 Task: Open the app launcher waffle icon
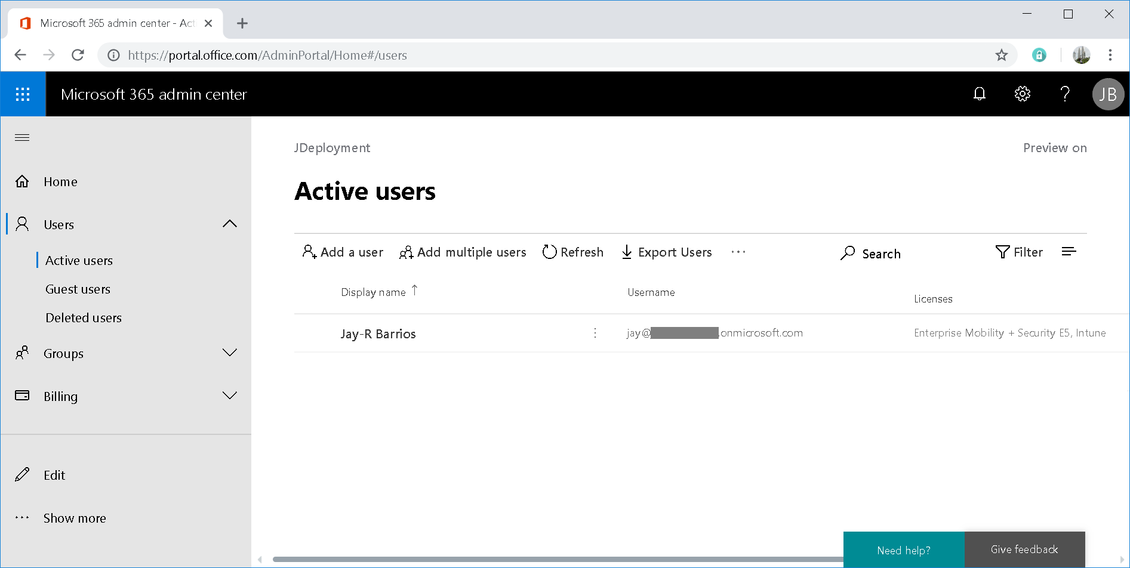(22, 94)
